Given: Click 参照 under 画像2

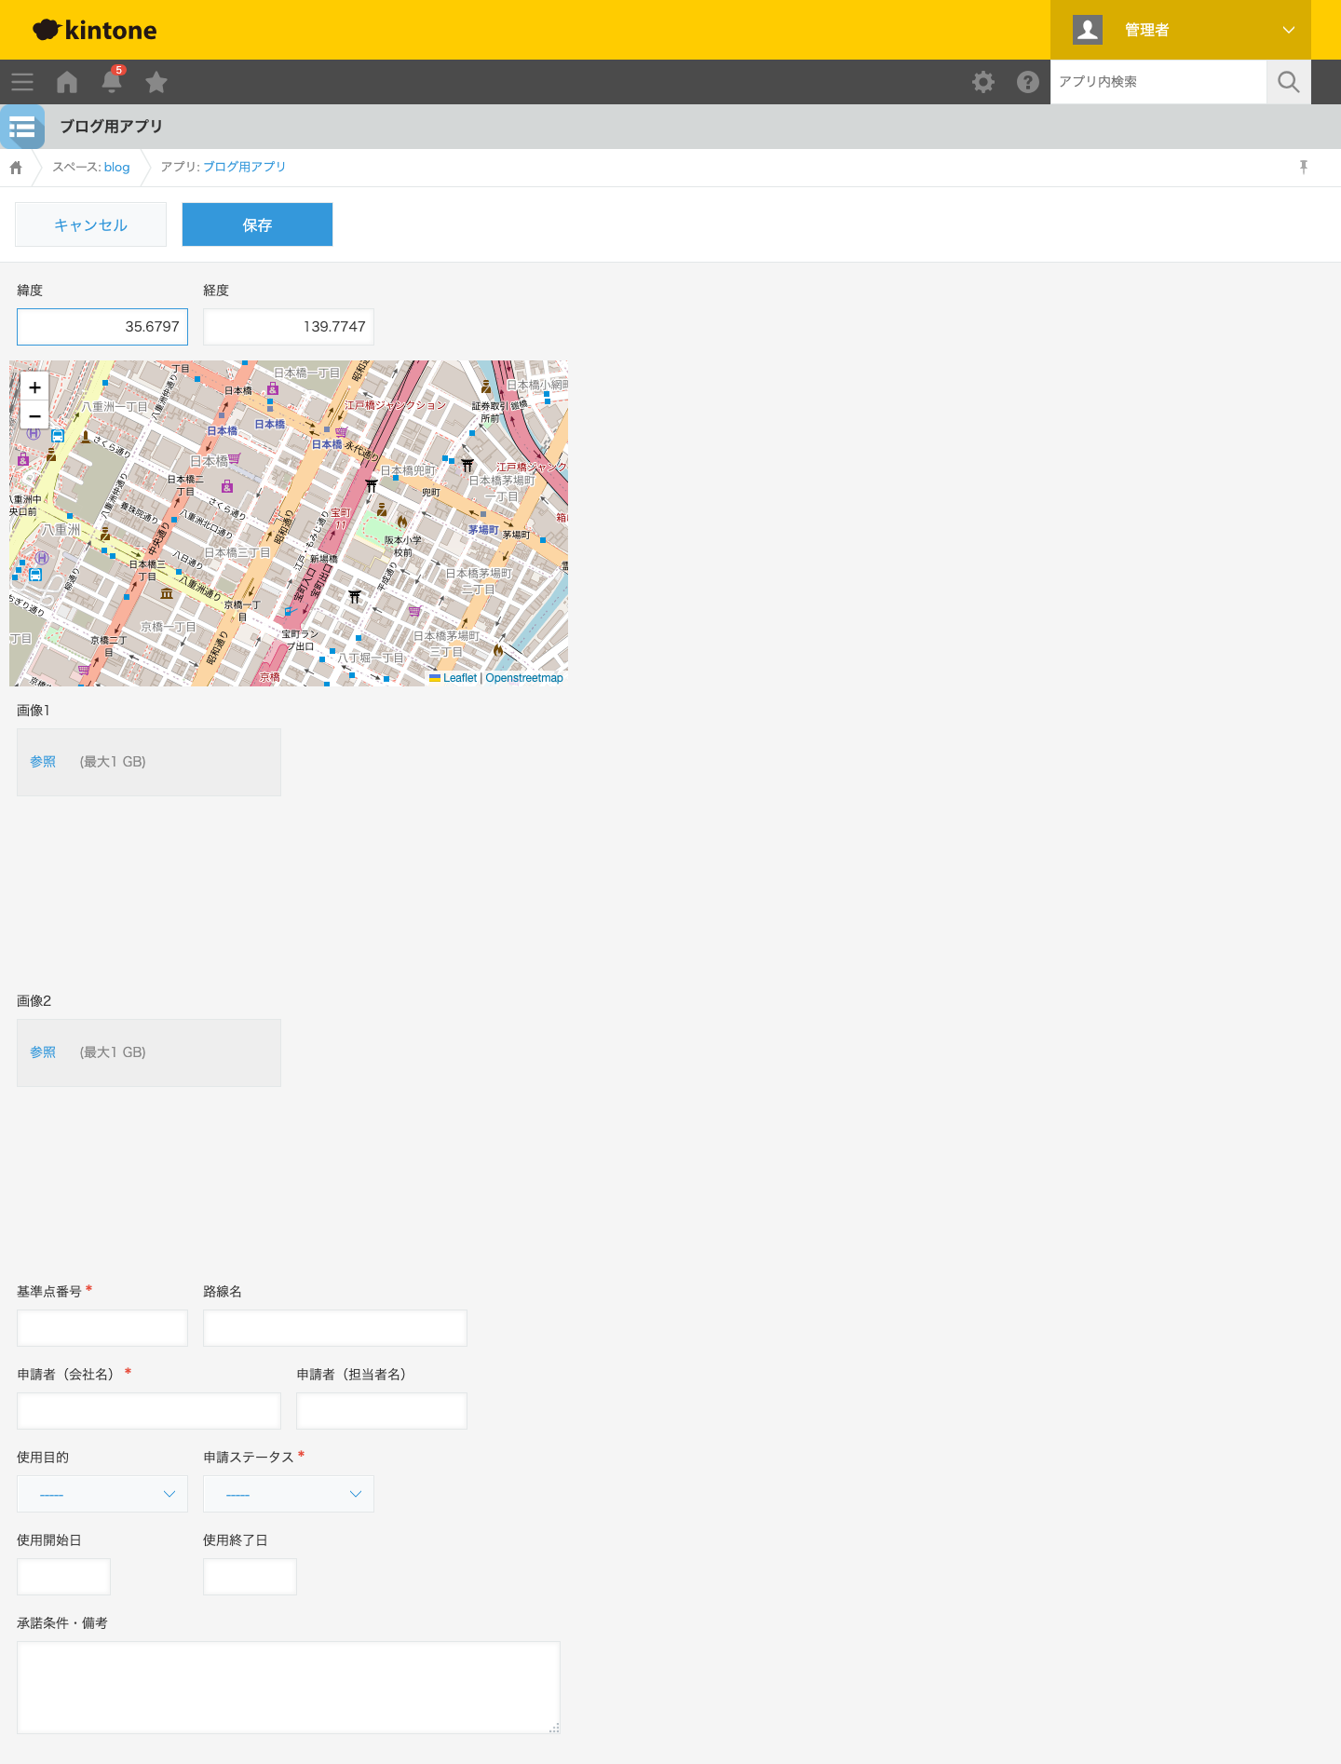Looking at the screenshot, I should click(x=43, y=1052).
